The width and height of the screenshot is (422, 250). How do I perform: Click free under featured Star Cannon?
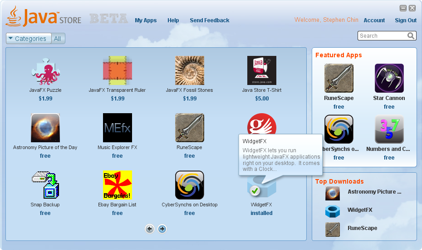tap(389, 106)
